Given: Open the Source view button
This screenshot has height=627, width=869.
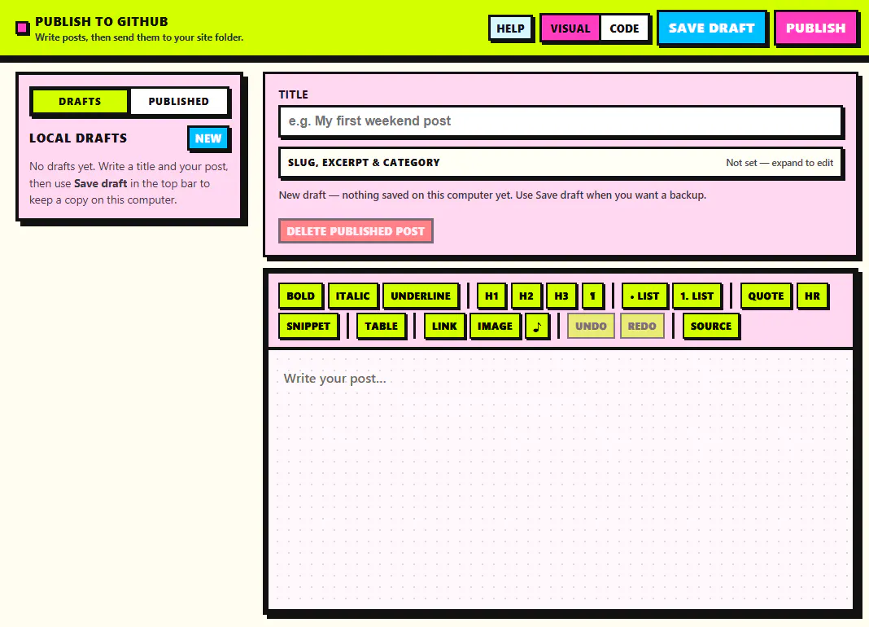Looking at the screenshot, I should (711, 326).
